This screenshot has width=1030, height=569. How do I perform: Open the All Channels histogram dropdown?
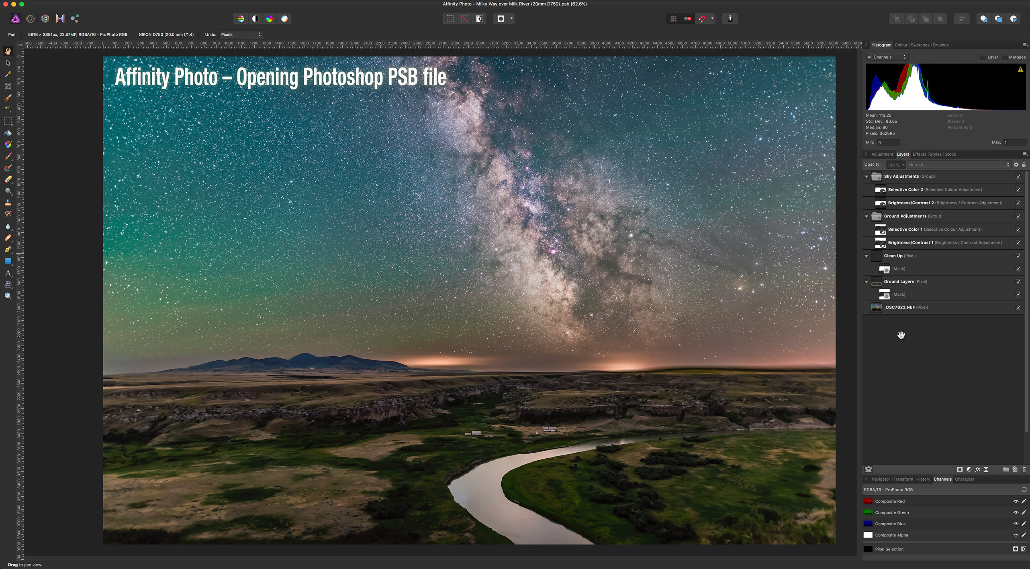(887, 57)
